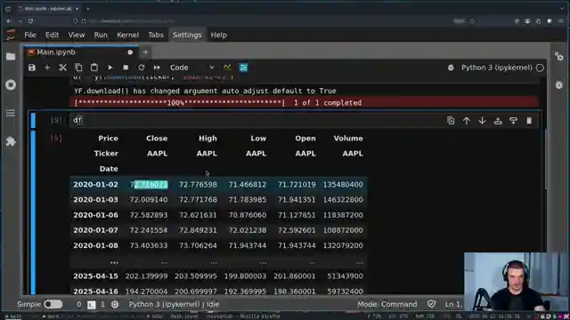Open the Run menu
570x320 pixels.
tap(101, 35)
